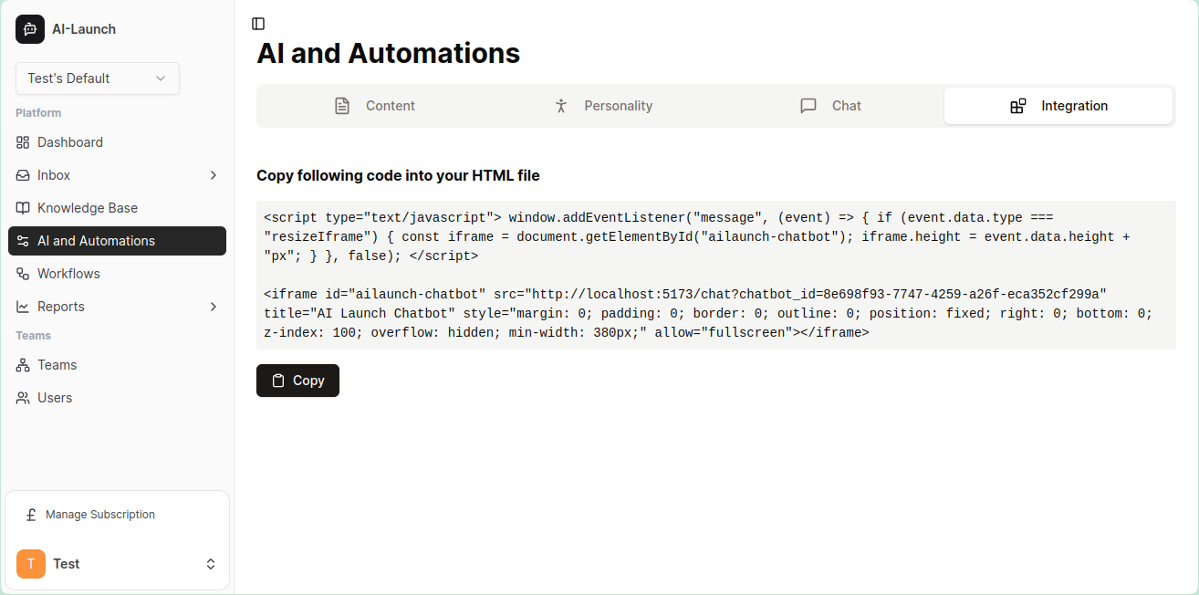Expand the Reports submenu chevron

click(214, 307)
